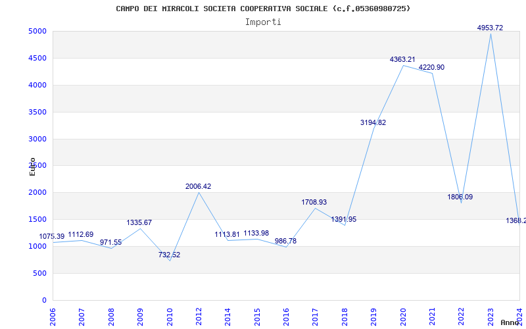Select the 1806.09 label for 2022
526x329 pixels.
[460, 197]
